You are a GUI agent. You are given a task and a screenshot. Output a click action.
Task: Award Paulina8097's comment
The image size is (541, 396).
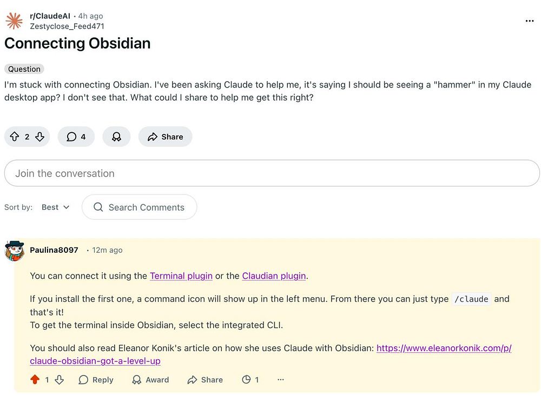click(x=150, y=380)
